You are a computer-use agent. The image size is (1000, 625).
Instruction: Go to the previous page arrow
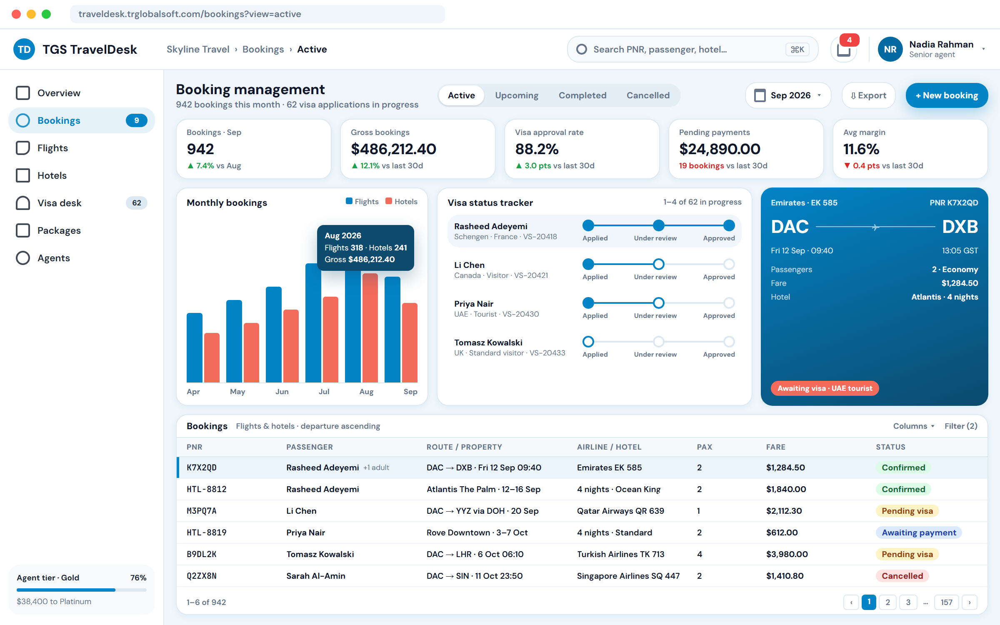(851, 602)
